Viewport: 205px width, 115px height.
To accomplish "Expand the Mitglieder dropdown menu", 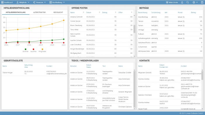I will (x=23, y=2).
